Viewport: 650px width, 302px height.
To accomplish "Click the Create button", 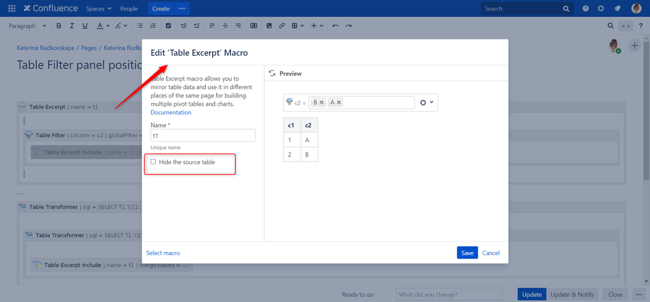I will tap(161, 8).
